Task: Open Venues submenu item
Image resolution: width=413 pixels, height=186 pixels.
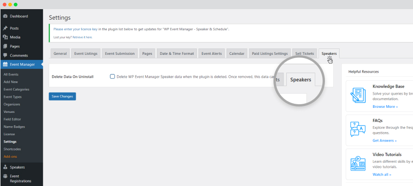Action: [x=9, y=112]
